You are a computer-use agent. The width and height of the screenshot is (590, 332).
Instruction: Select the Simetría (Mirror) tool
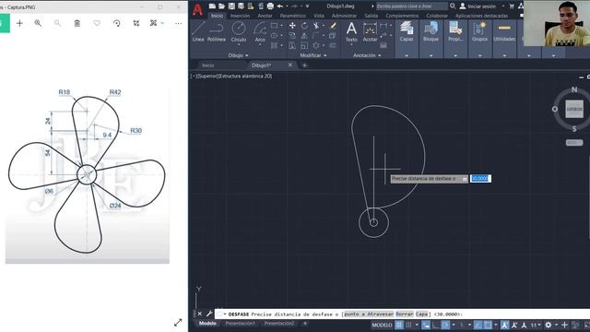(304, 36)
